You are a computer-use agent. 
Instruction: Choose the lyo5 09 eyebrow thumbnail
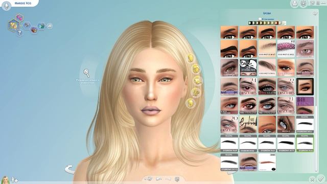(x=229, y=86)
